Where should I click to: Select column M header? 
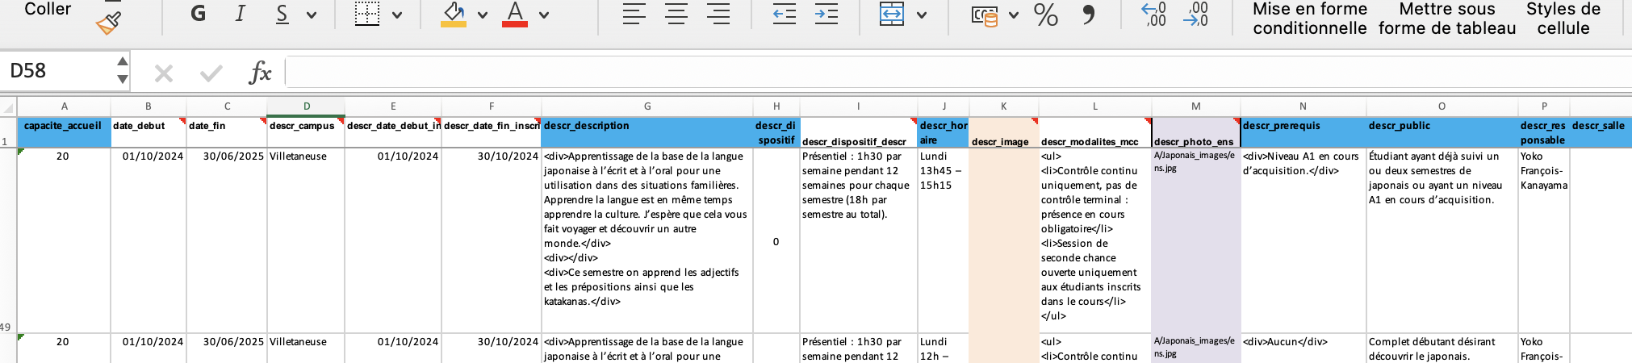point(1196,106)
